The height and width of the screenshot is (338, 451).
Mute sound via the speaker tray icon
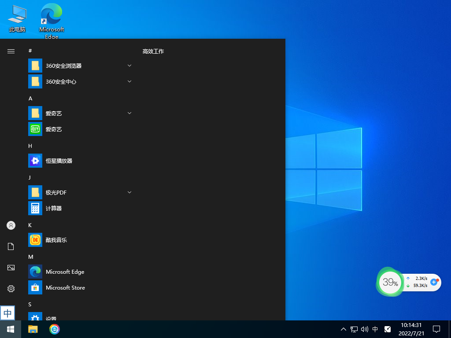tap(364, 329)
